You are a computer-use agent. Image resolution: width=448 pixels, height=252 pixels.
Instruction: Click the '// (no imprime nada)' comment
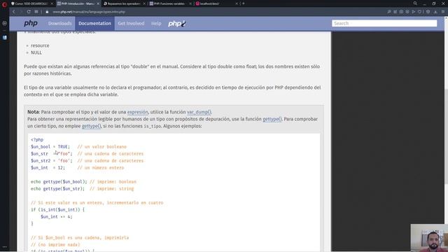55,244
